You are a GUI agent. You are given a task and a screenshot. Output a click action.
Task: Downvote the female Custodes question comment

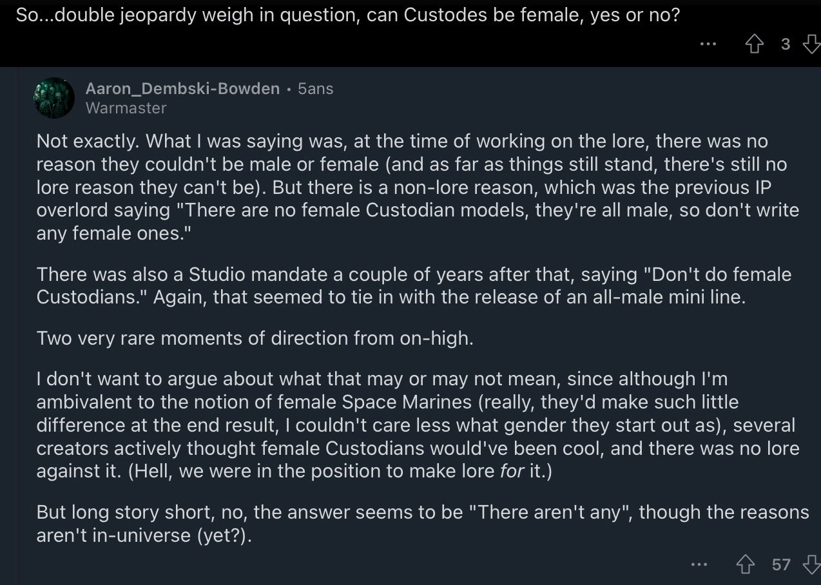(x=810, y=44)
